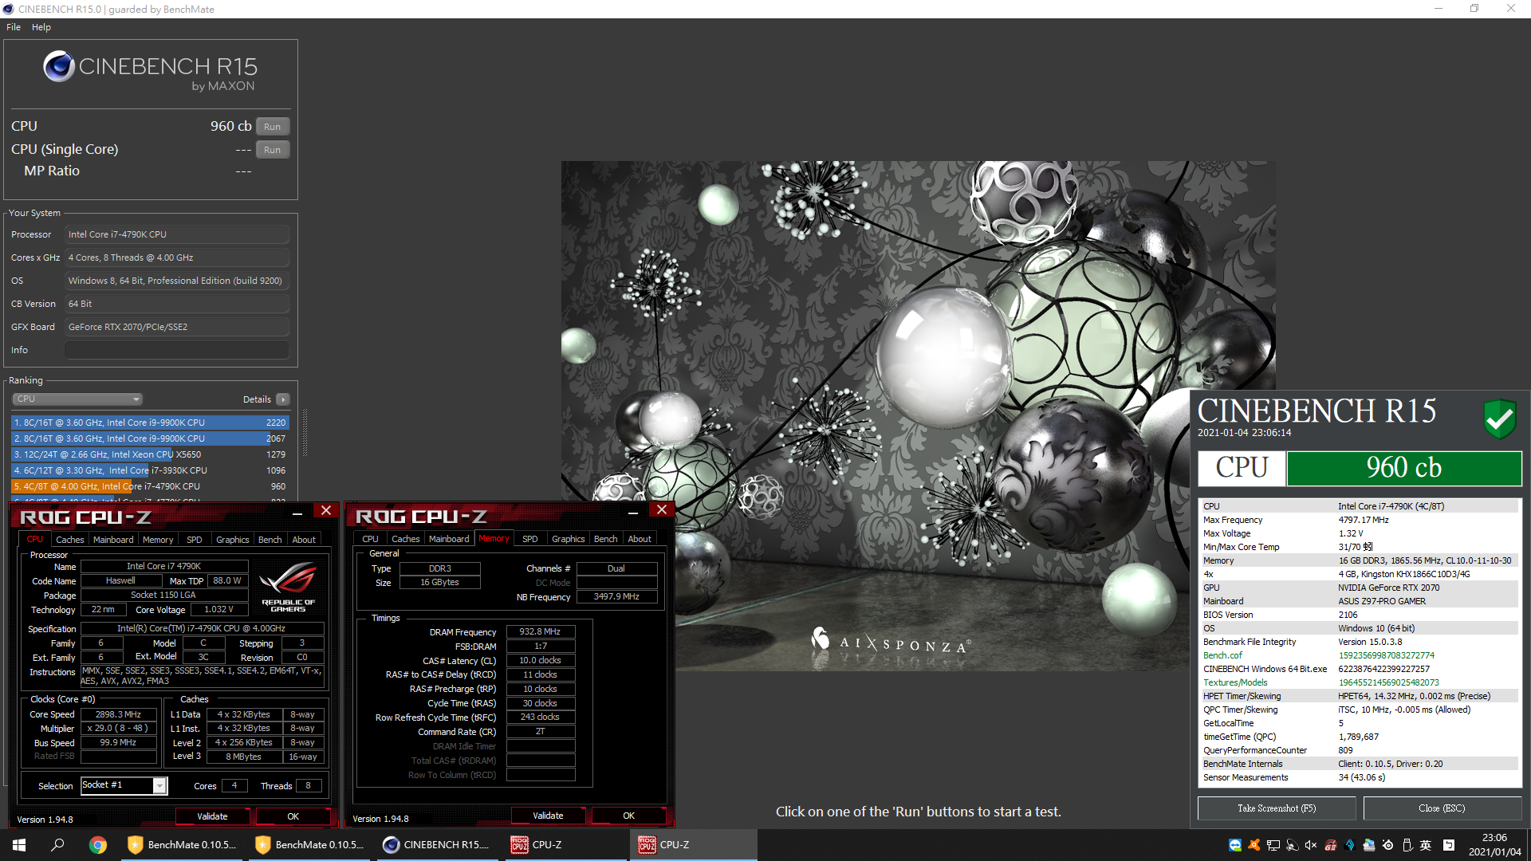Open the blue chevron logo tray icon
The width and height of the screenshot is (1531, 861).
click(x=1350, y=845)
